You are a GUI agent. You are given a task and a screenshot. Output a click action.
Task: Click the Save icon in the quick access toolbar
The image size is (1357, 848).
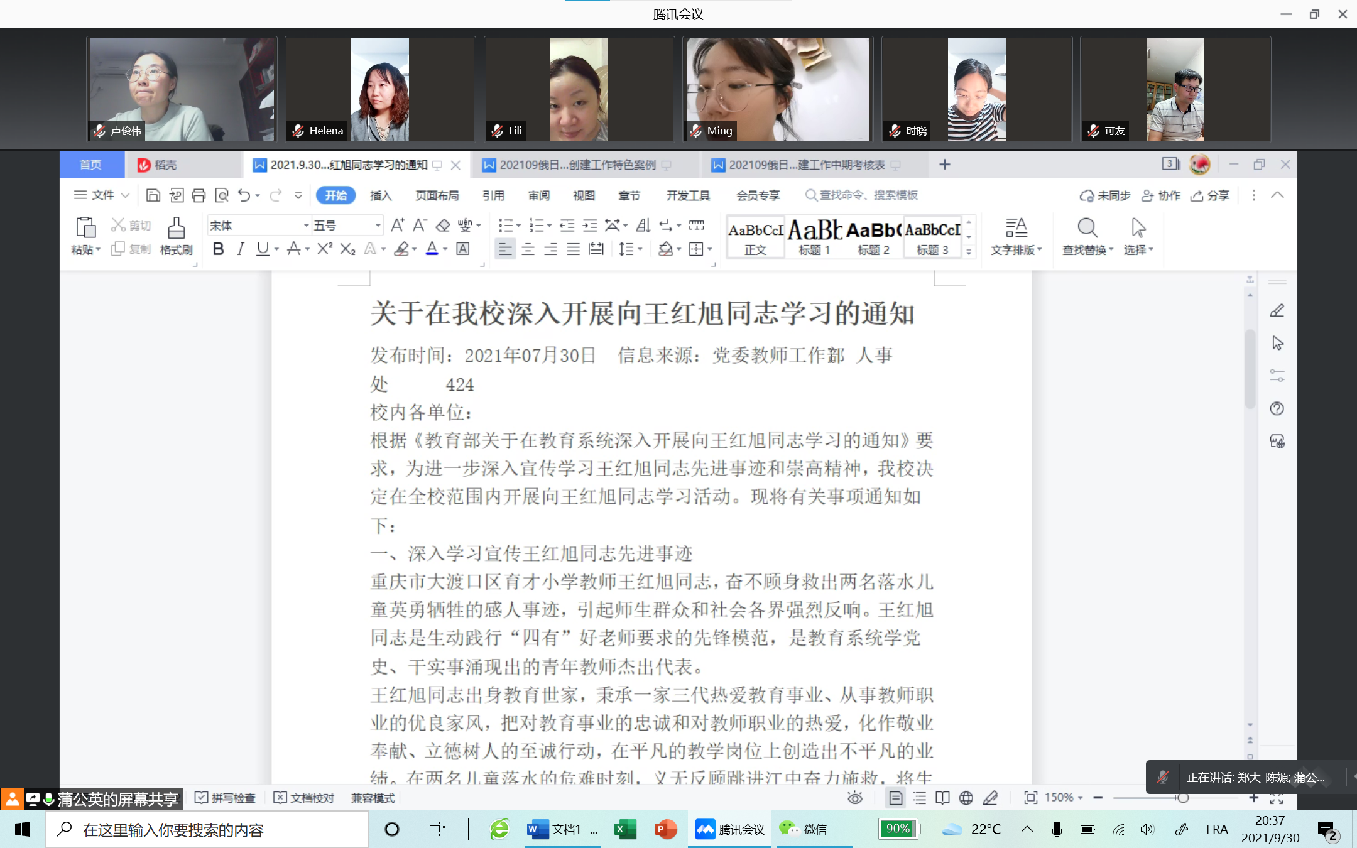pos(153,195)
